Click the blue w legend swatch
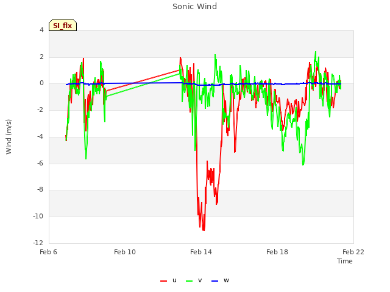 tap(214, 281)
